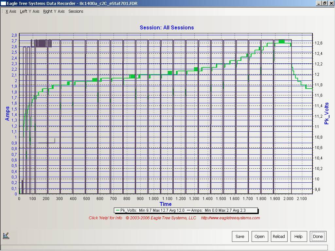Click Done to finish

pos(318,236)
